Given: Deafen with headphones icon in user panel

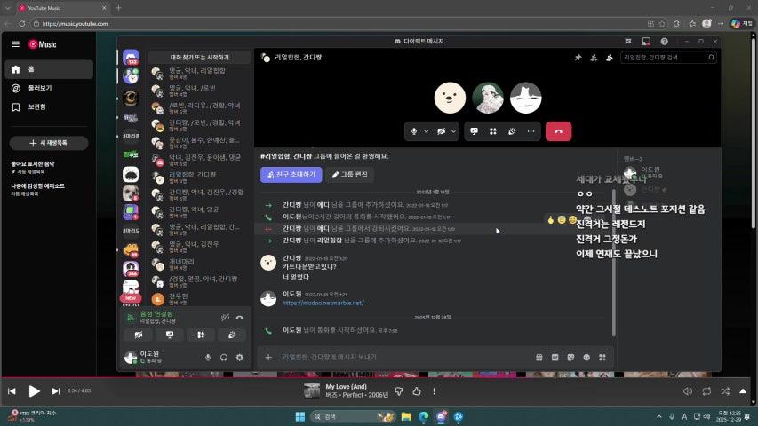Looking at the screenshot, I should [x=224, y=358].
